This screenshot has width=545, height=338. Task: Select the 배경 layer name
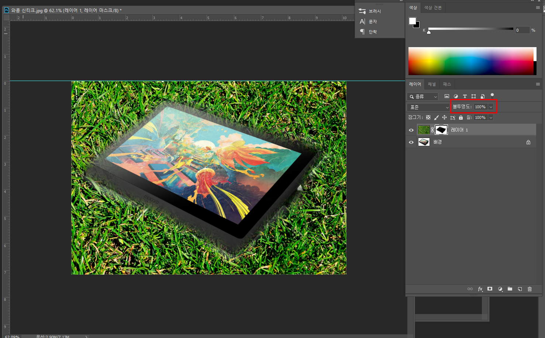click(x=438, y=142)
